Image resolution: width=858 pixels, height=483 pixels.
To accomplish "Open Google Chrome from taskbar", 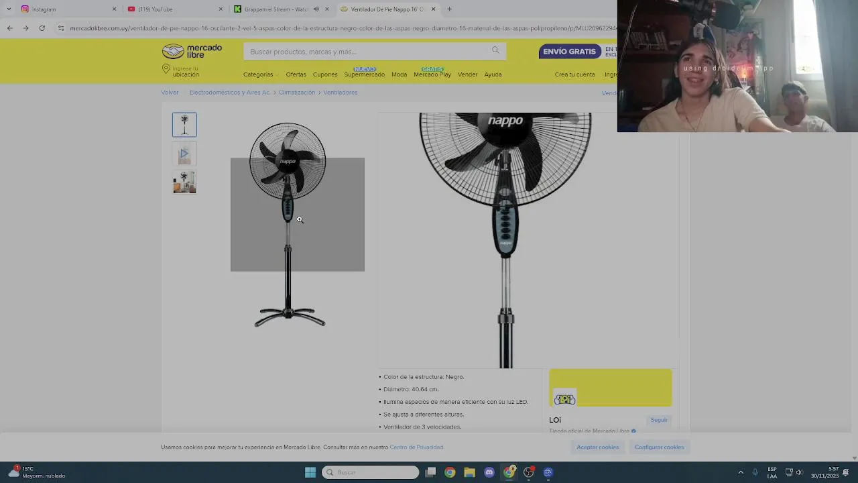I will click(450, 472).
